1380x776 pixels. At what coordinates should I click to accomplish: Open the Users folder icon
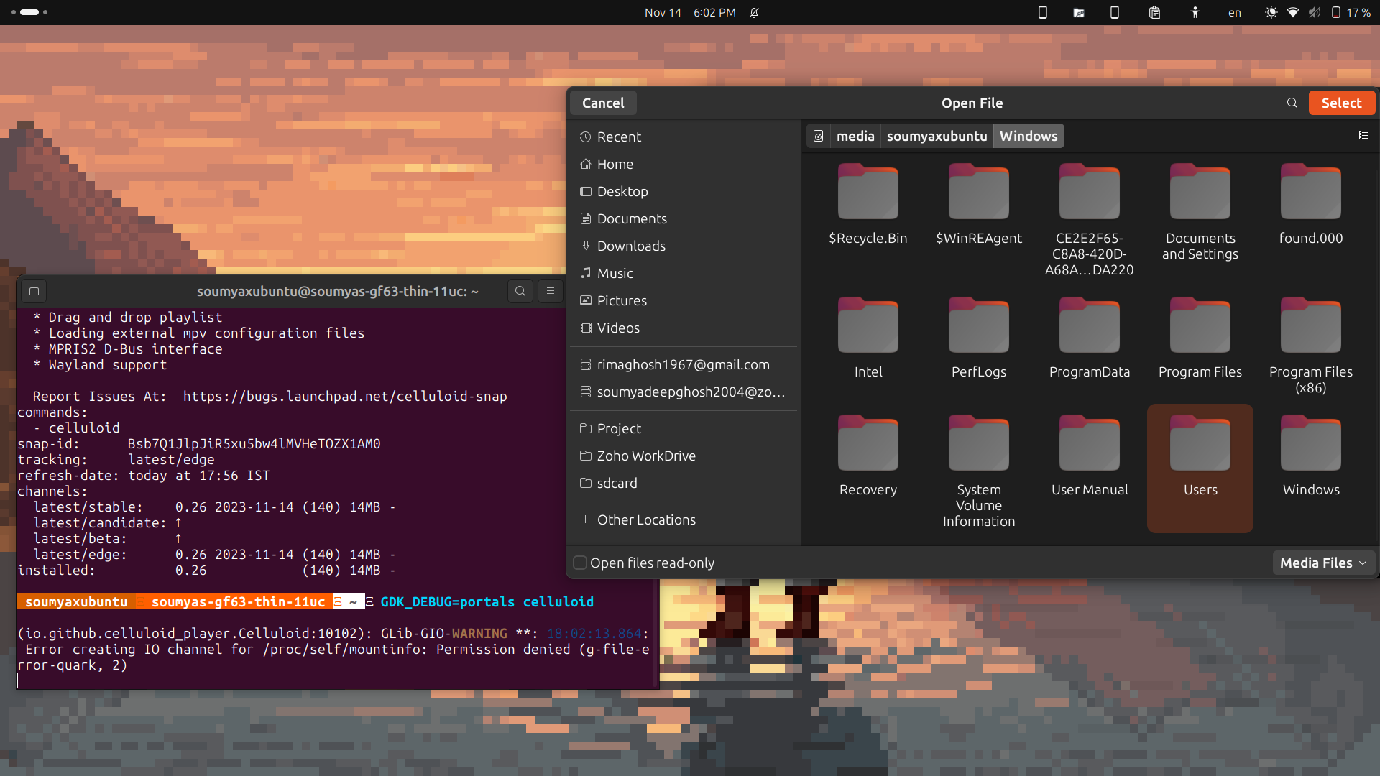(x=1200, y=444)
